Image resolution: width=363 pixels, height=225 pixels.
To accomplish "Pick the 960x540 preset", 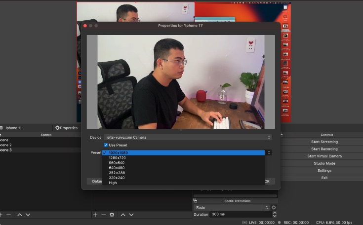I will coord(183,163).
